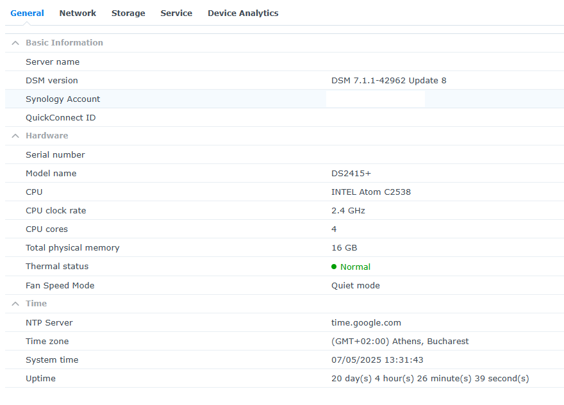Select the Thermal status label

point(57,267)
